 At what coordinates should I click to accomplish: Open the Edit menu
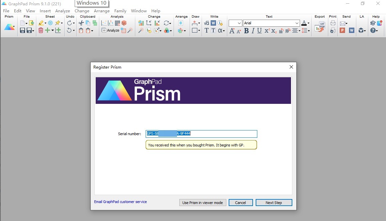18,11
